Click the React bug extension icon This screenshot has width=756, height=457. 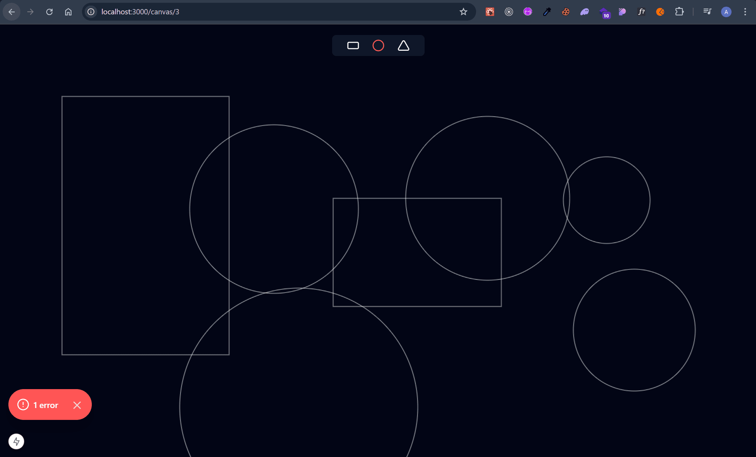[490, 12]
